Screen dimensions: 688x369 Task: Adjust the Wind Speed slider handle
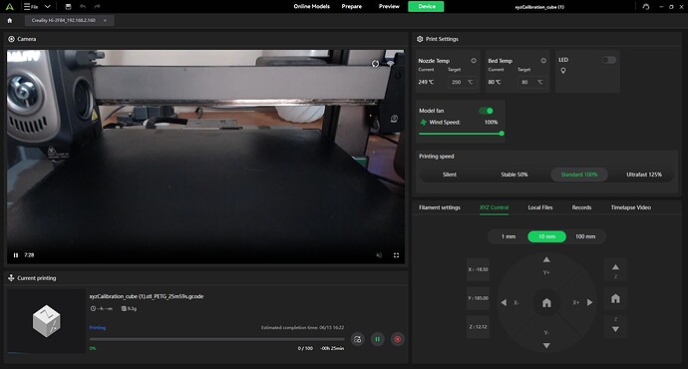[502, 134]
